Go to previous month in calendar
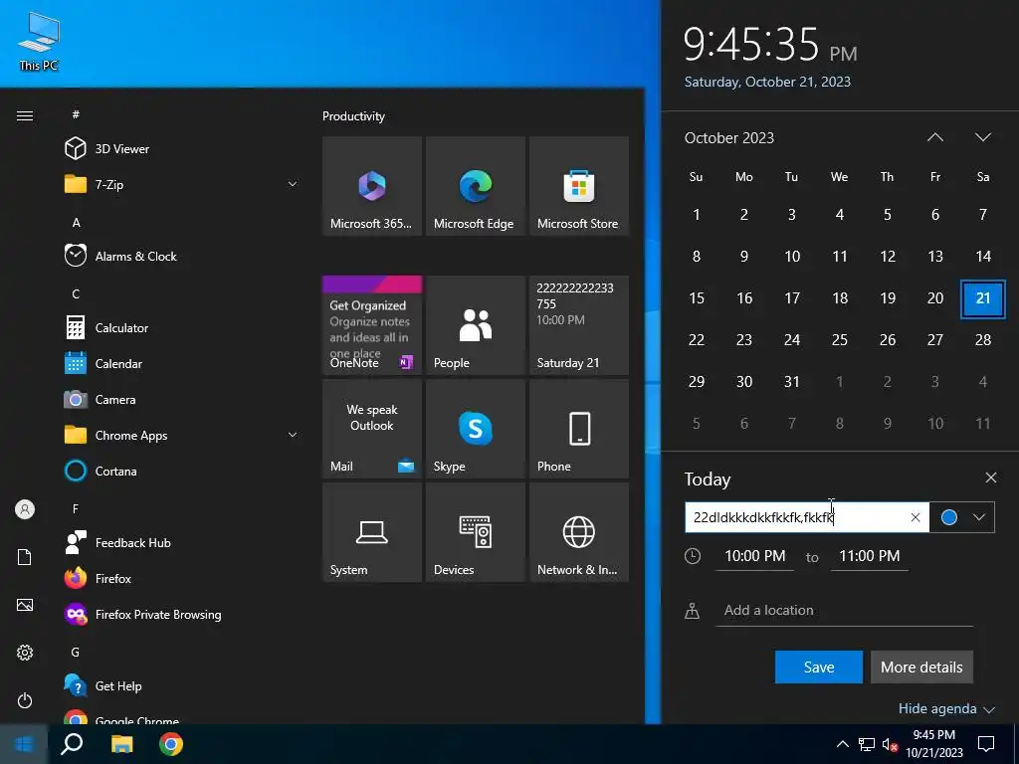The image size is (1019, 764). 935,137
